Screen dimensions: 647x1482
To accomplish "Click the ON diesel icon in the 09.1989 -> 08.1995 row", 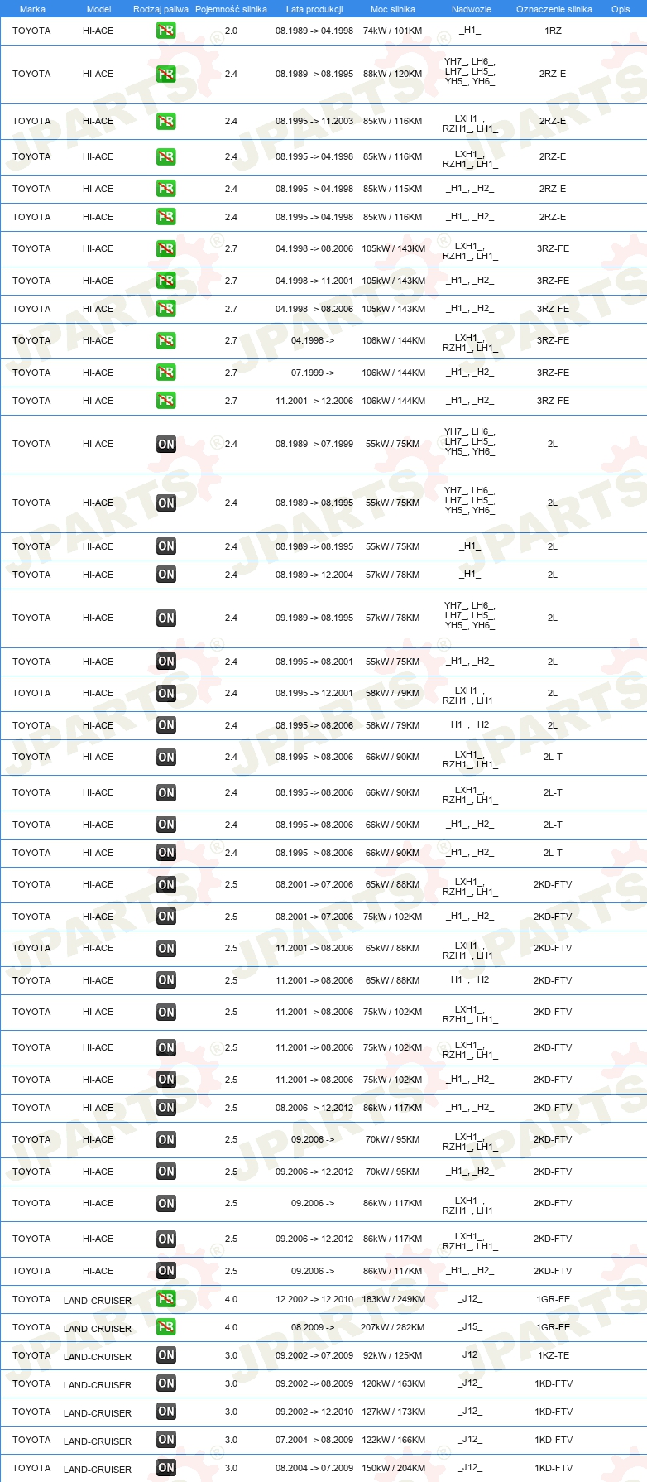I will click(166, 618).
